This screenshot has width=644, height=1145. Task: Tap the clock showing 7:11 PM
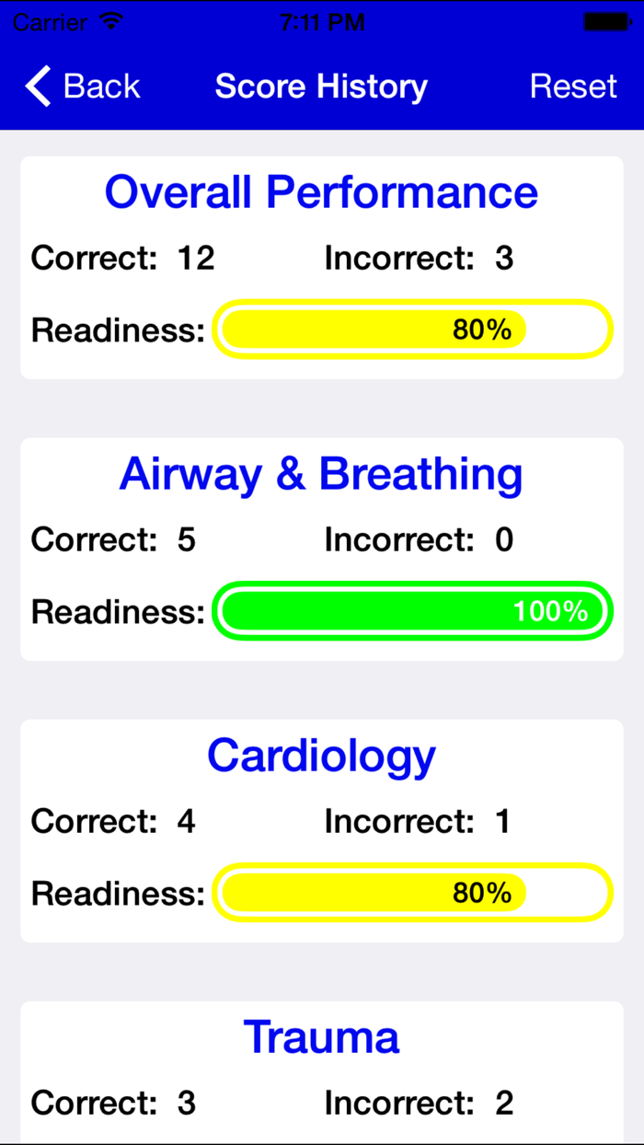pos(321,21)
